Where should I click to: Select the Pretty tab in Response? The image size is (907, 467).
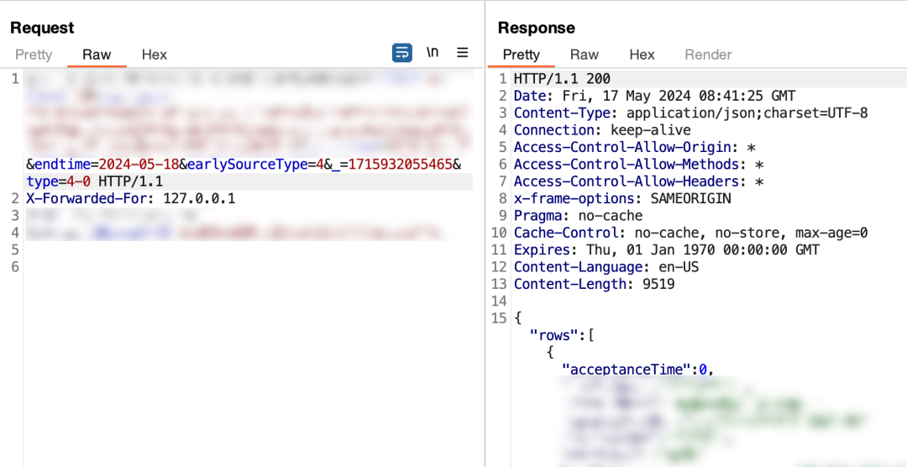[x=521, y=55]
